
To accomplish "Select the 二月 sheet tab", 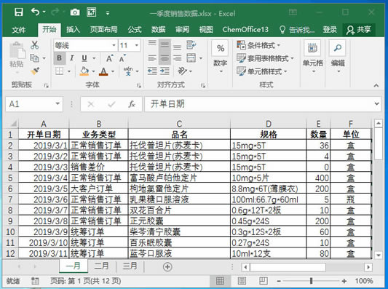I will [x=101, y=266].
